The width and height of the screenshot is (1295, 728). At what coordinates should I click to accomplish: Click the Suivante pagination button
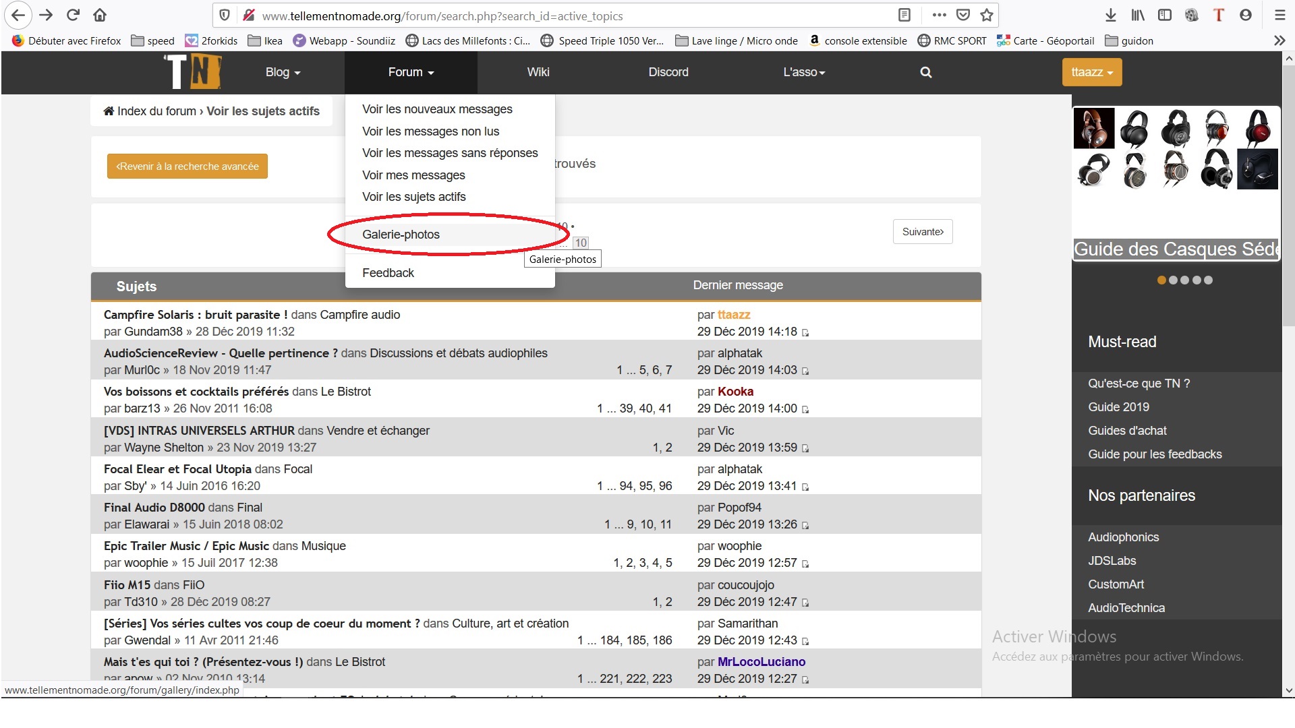(922, 232)
